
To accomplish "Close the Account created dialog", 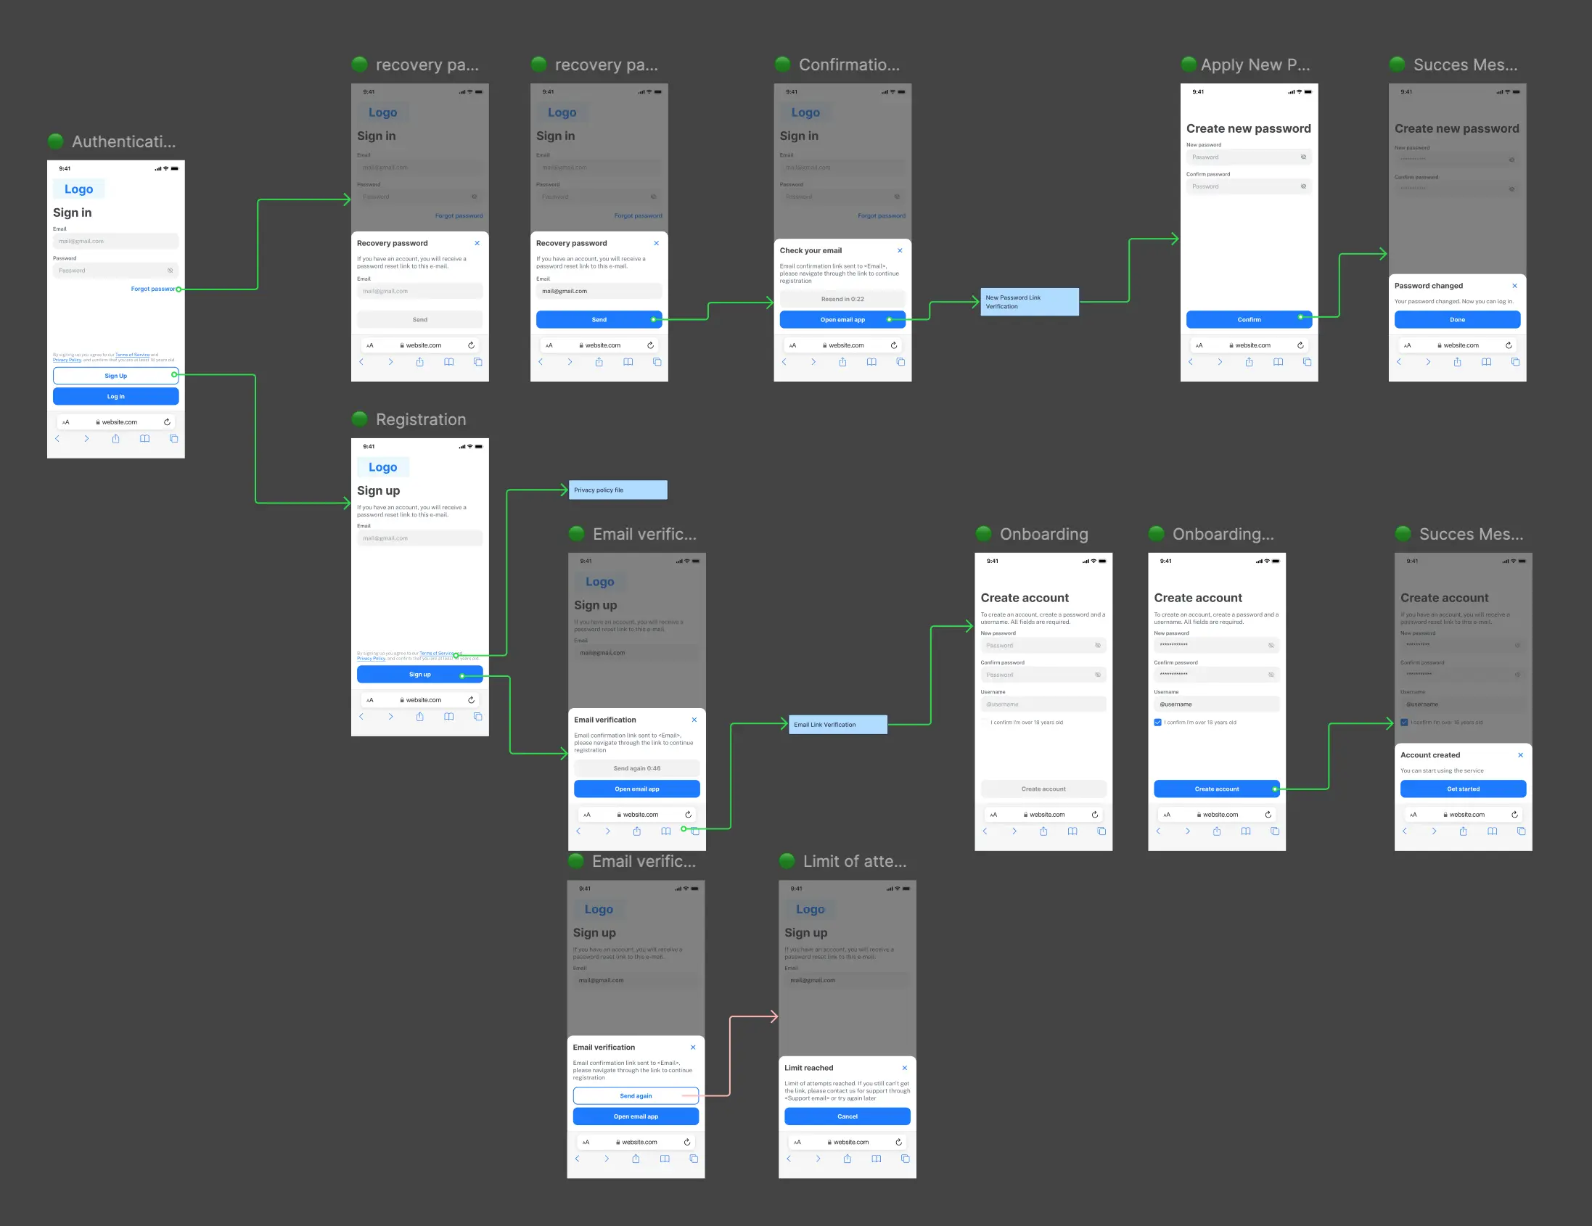I will pos(1521,755).
